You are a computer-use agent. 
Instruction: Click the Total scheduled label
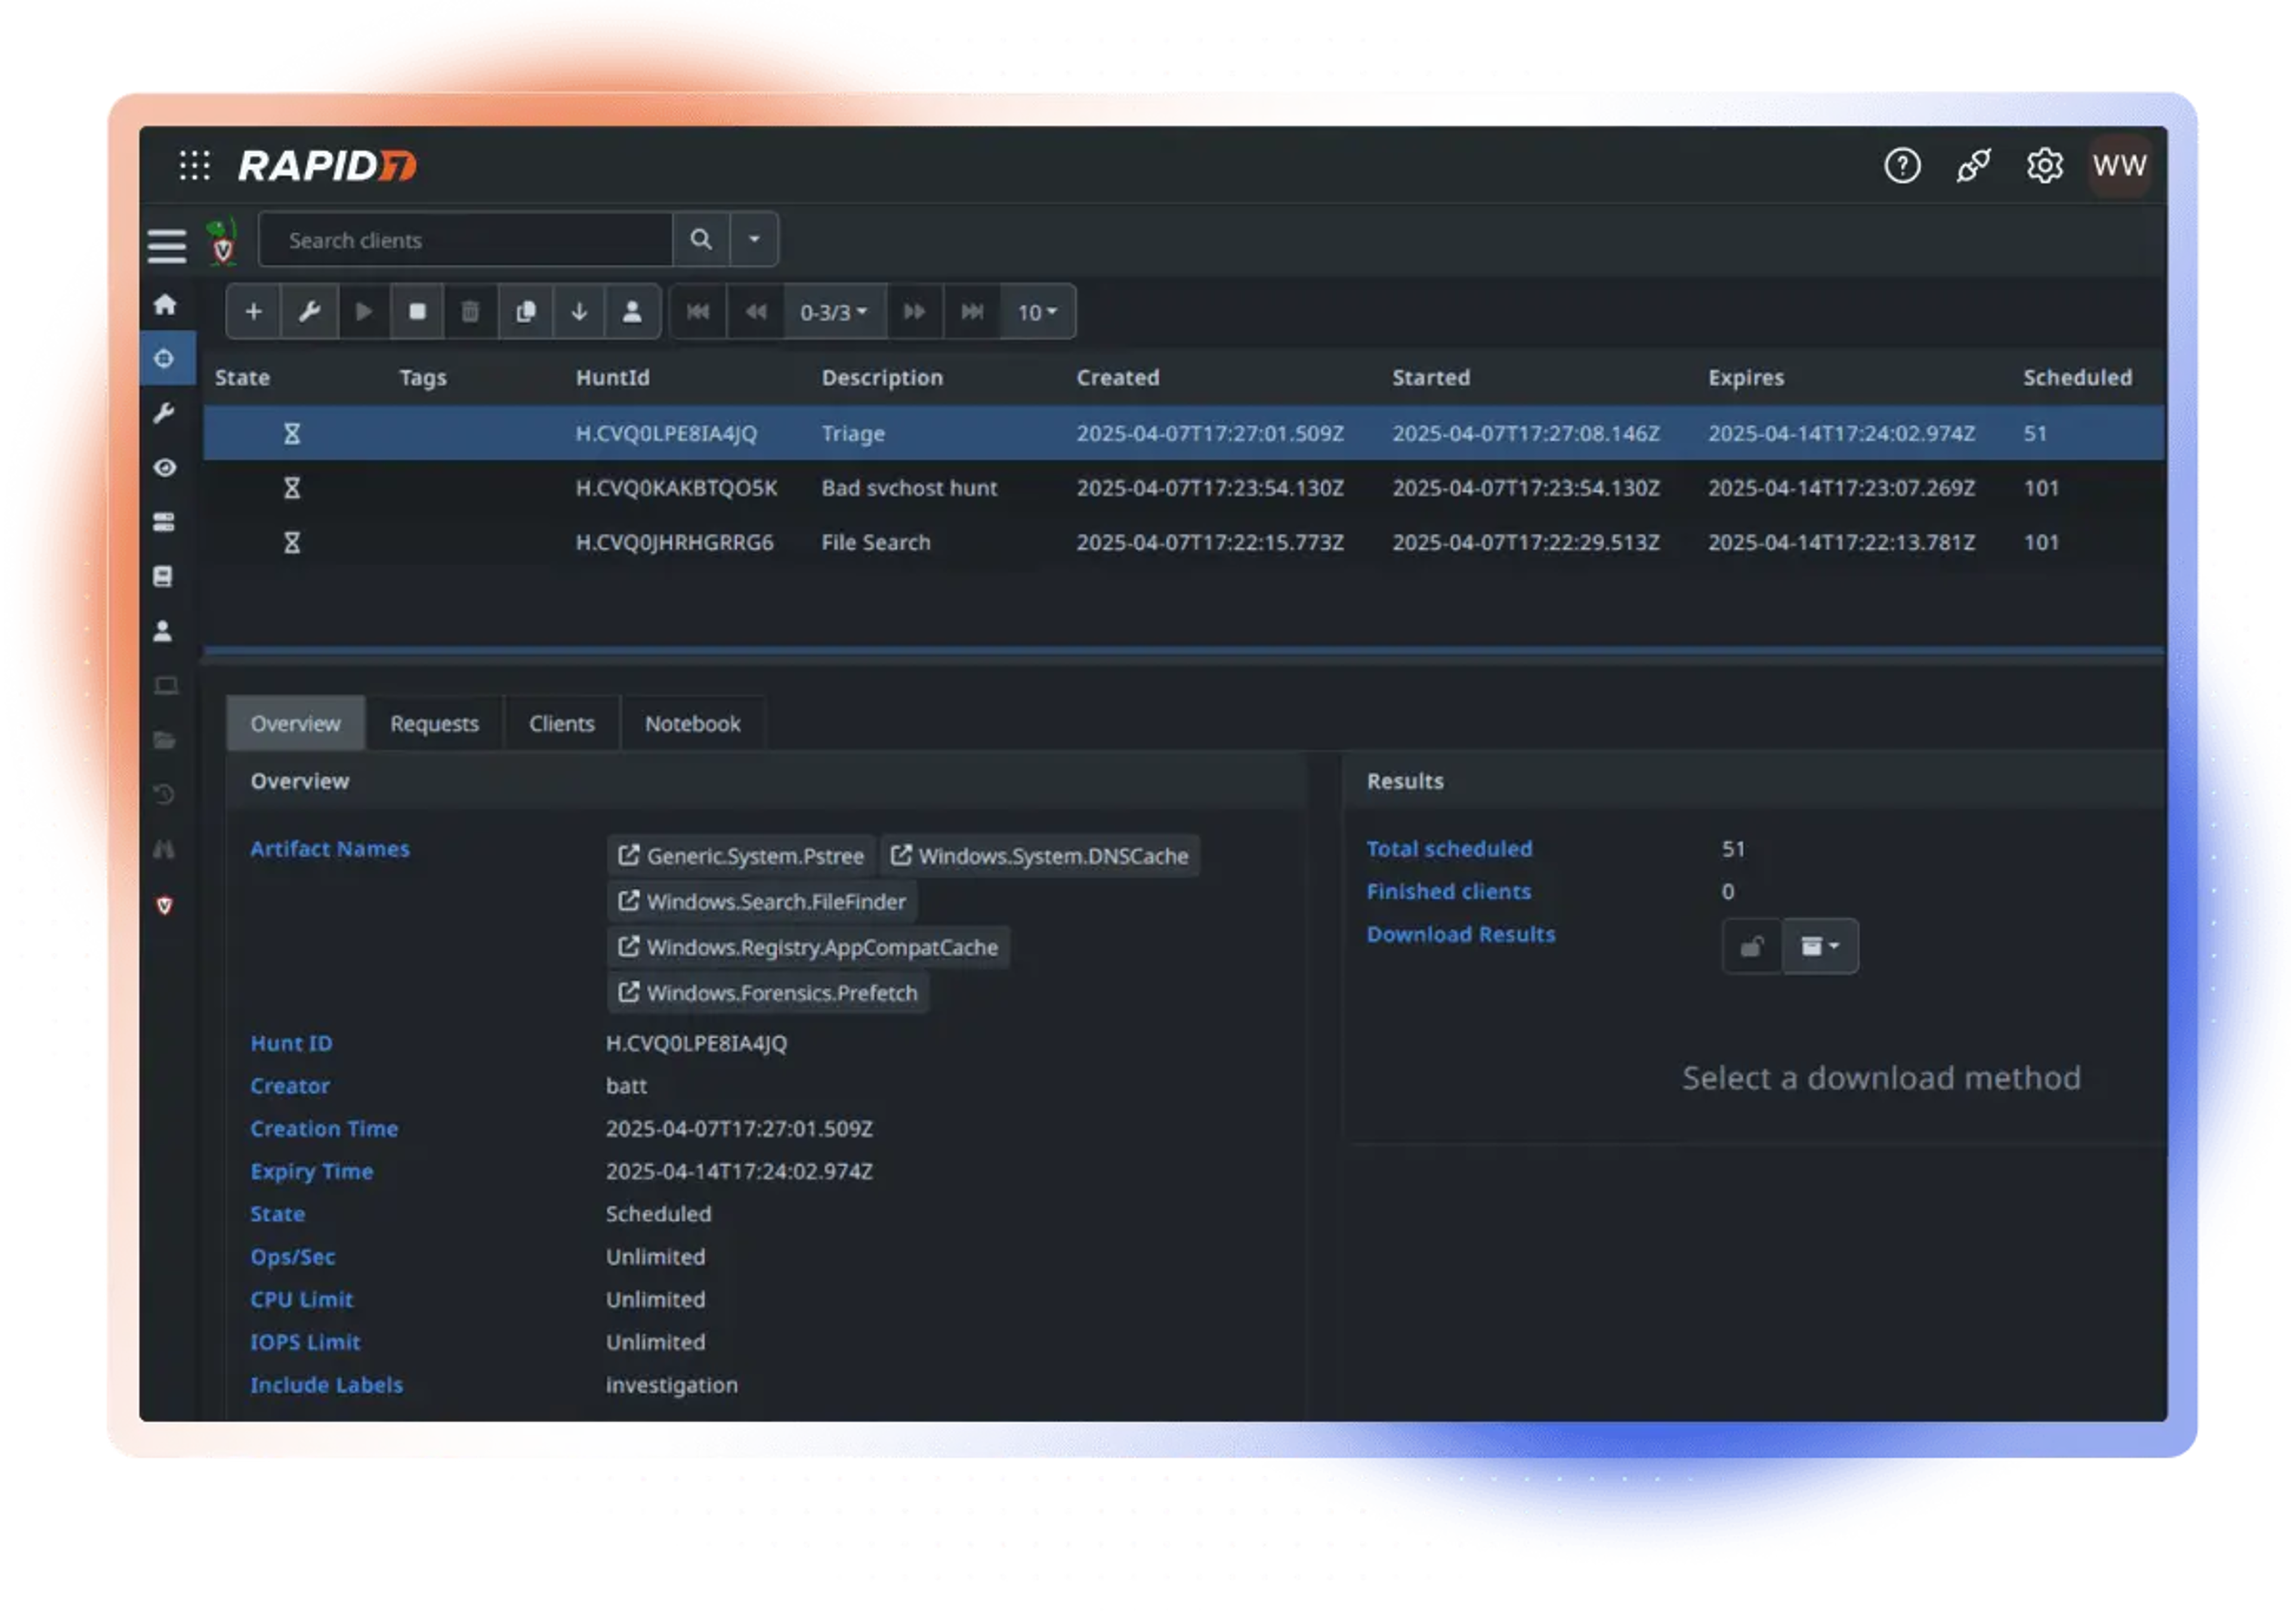[x=1449, y=849]
